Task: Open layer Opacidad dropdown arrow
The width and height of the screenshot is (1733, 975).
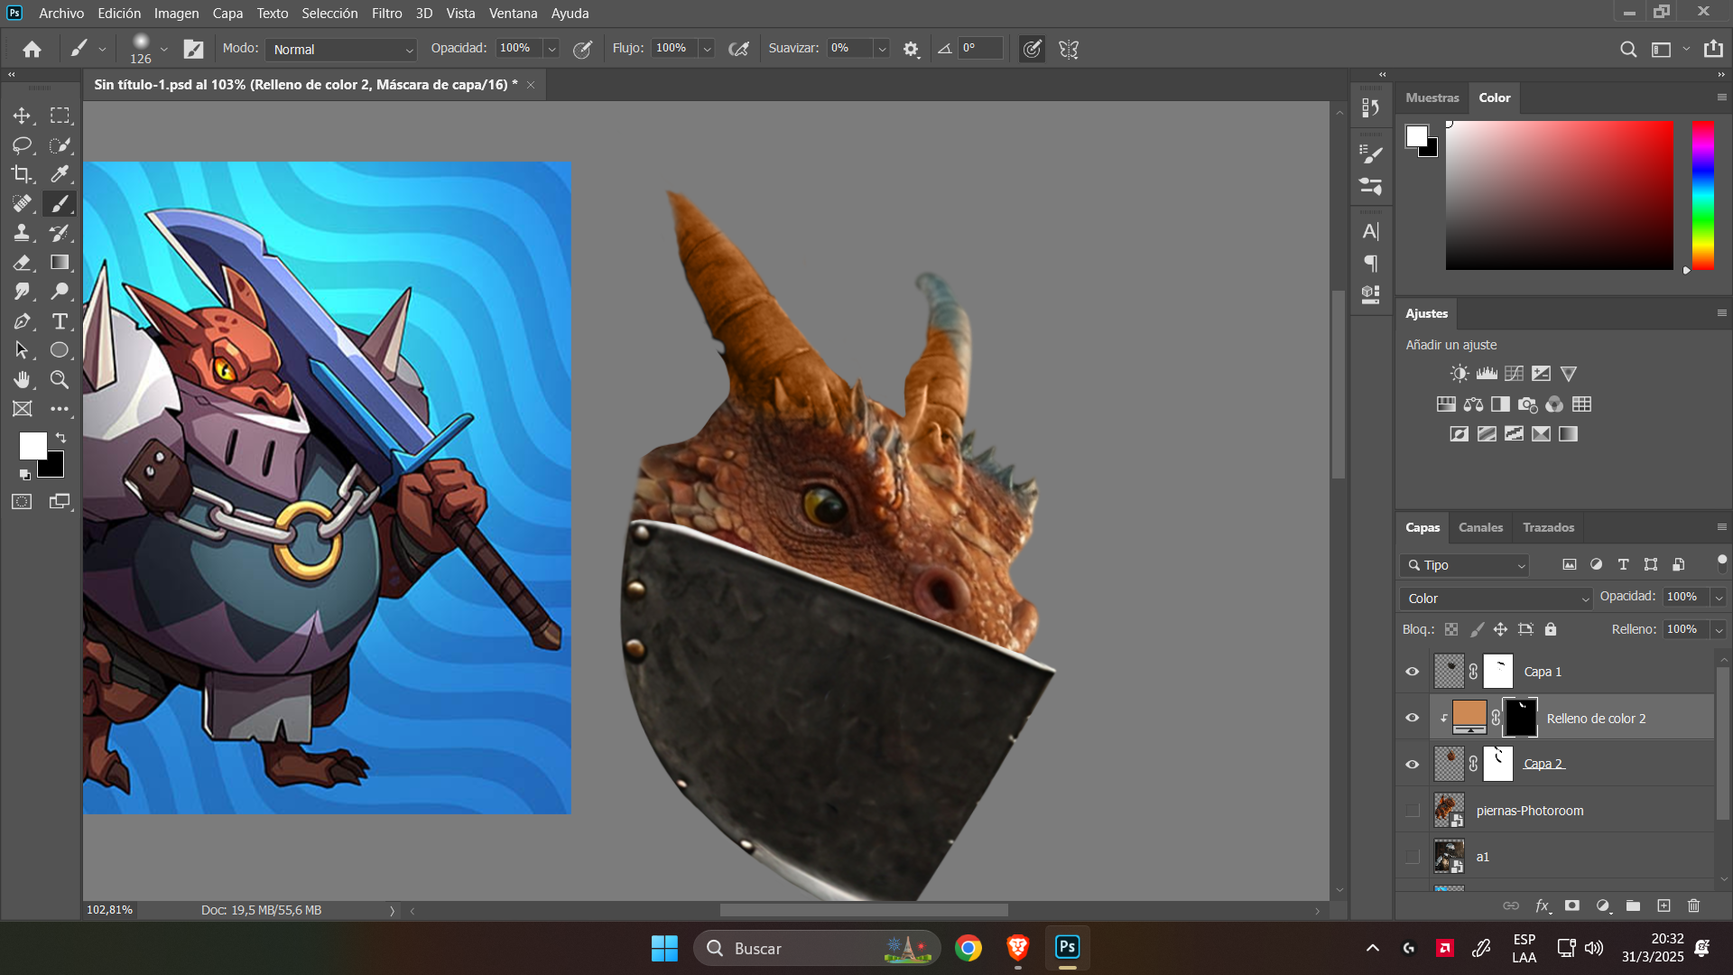Action: tap(1719, 598)
